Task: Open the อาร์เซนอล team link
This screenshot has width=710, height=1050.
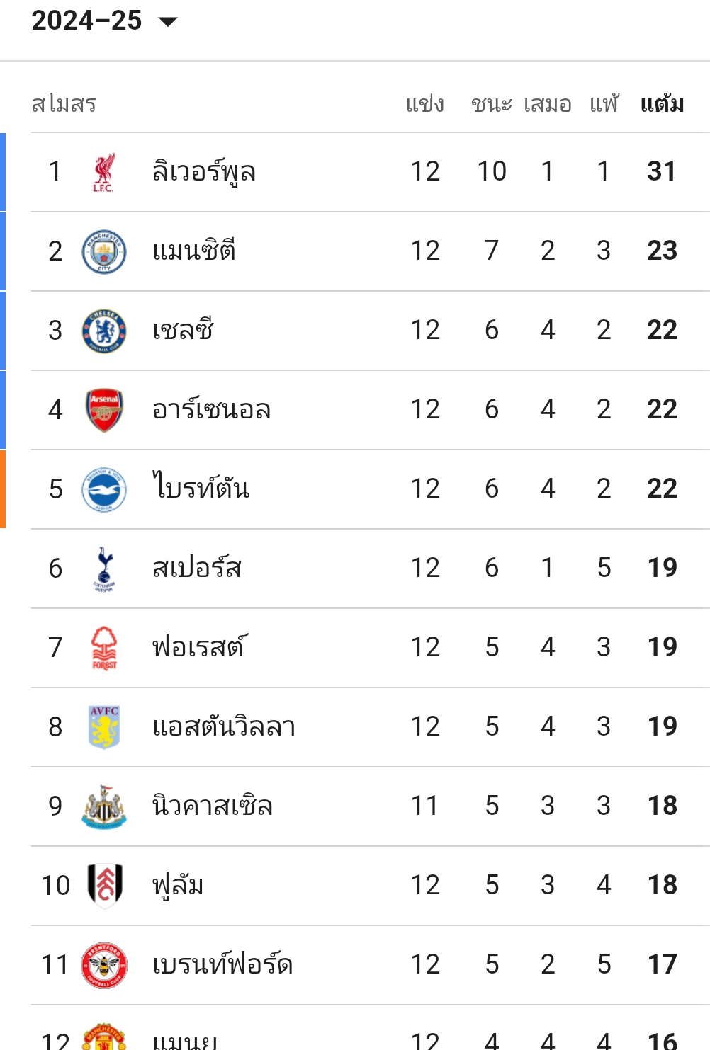Action: [x=212, y=410]
